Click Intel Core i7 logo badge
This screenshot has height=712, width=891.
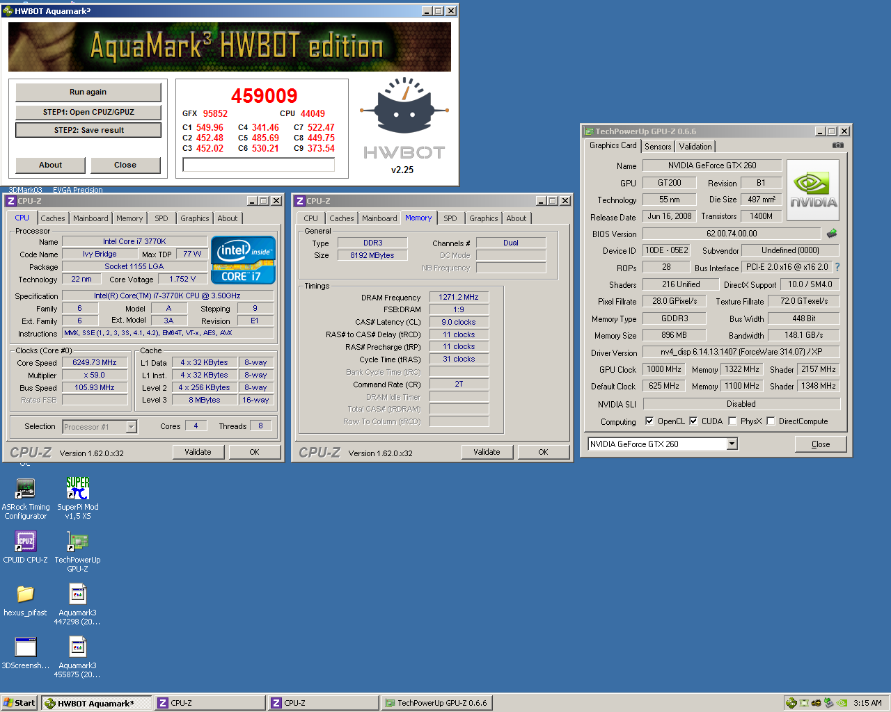click(243, 260)
